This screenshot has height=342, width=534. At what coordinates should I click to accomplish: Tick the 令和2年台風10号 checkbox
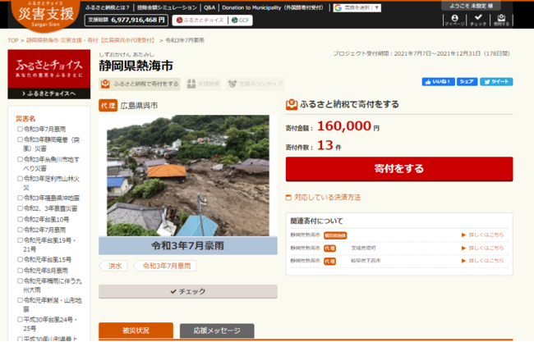[21, 220]
